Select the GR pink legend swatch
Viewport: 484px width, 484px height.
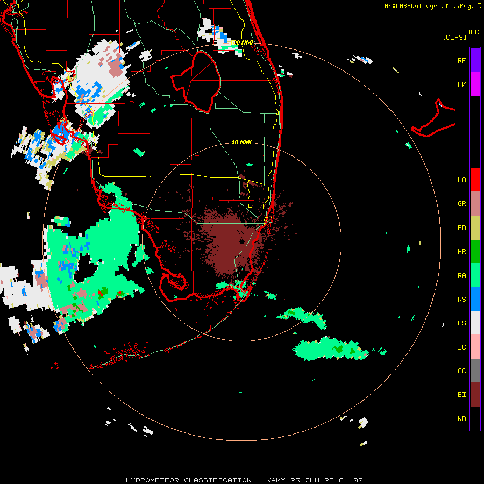coord(475,204)
